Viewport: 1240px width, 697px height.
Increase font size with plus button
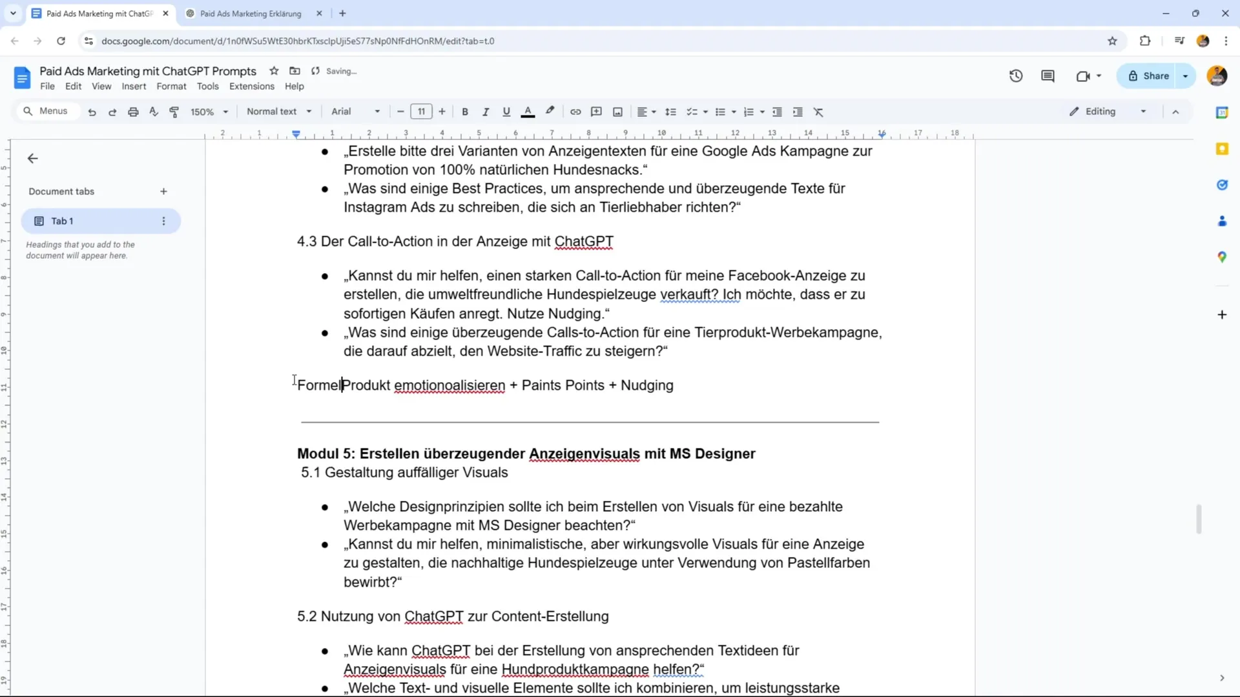click(x=442, y=112)
